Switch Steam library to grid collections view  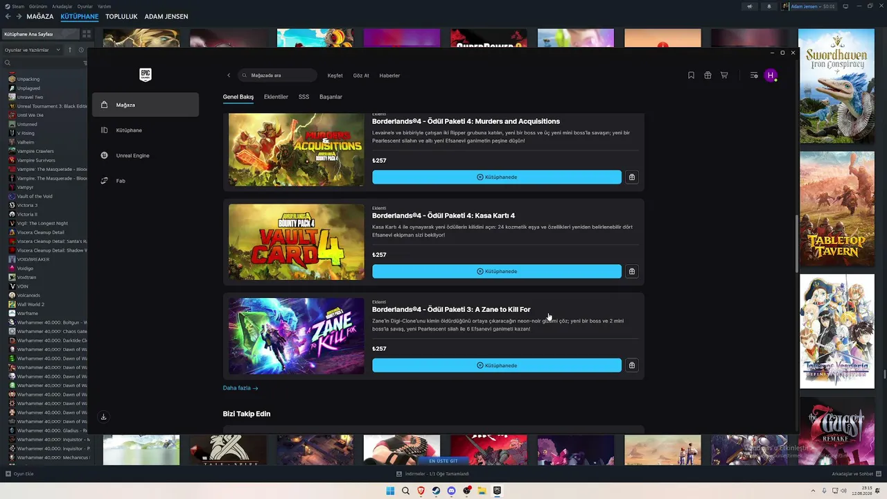pos(86,34)
